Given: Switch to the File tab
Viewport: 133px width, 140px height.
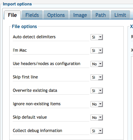Looking at the screenshot, I should tap(12, 15).
